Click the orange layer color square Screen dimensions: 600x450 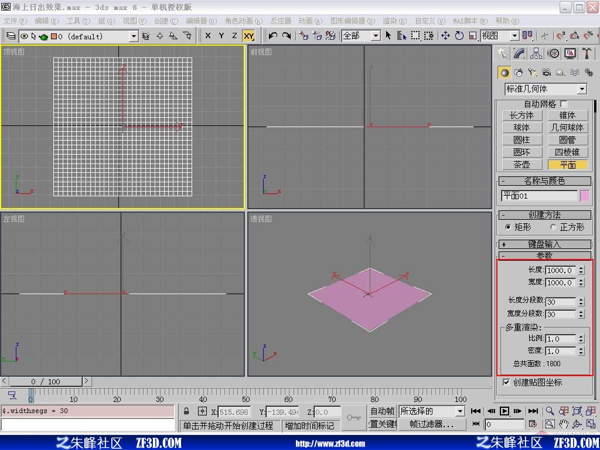[53, 36]
